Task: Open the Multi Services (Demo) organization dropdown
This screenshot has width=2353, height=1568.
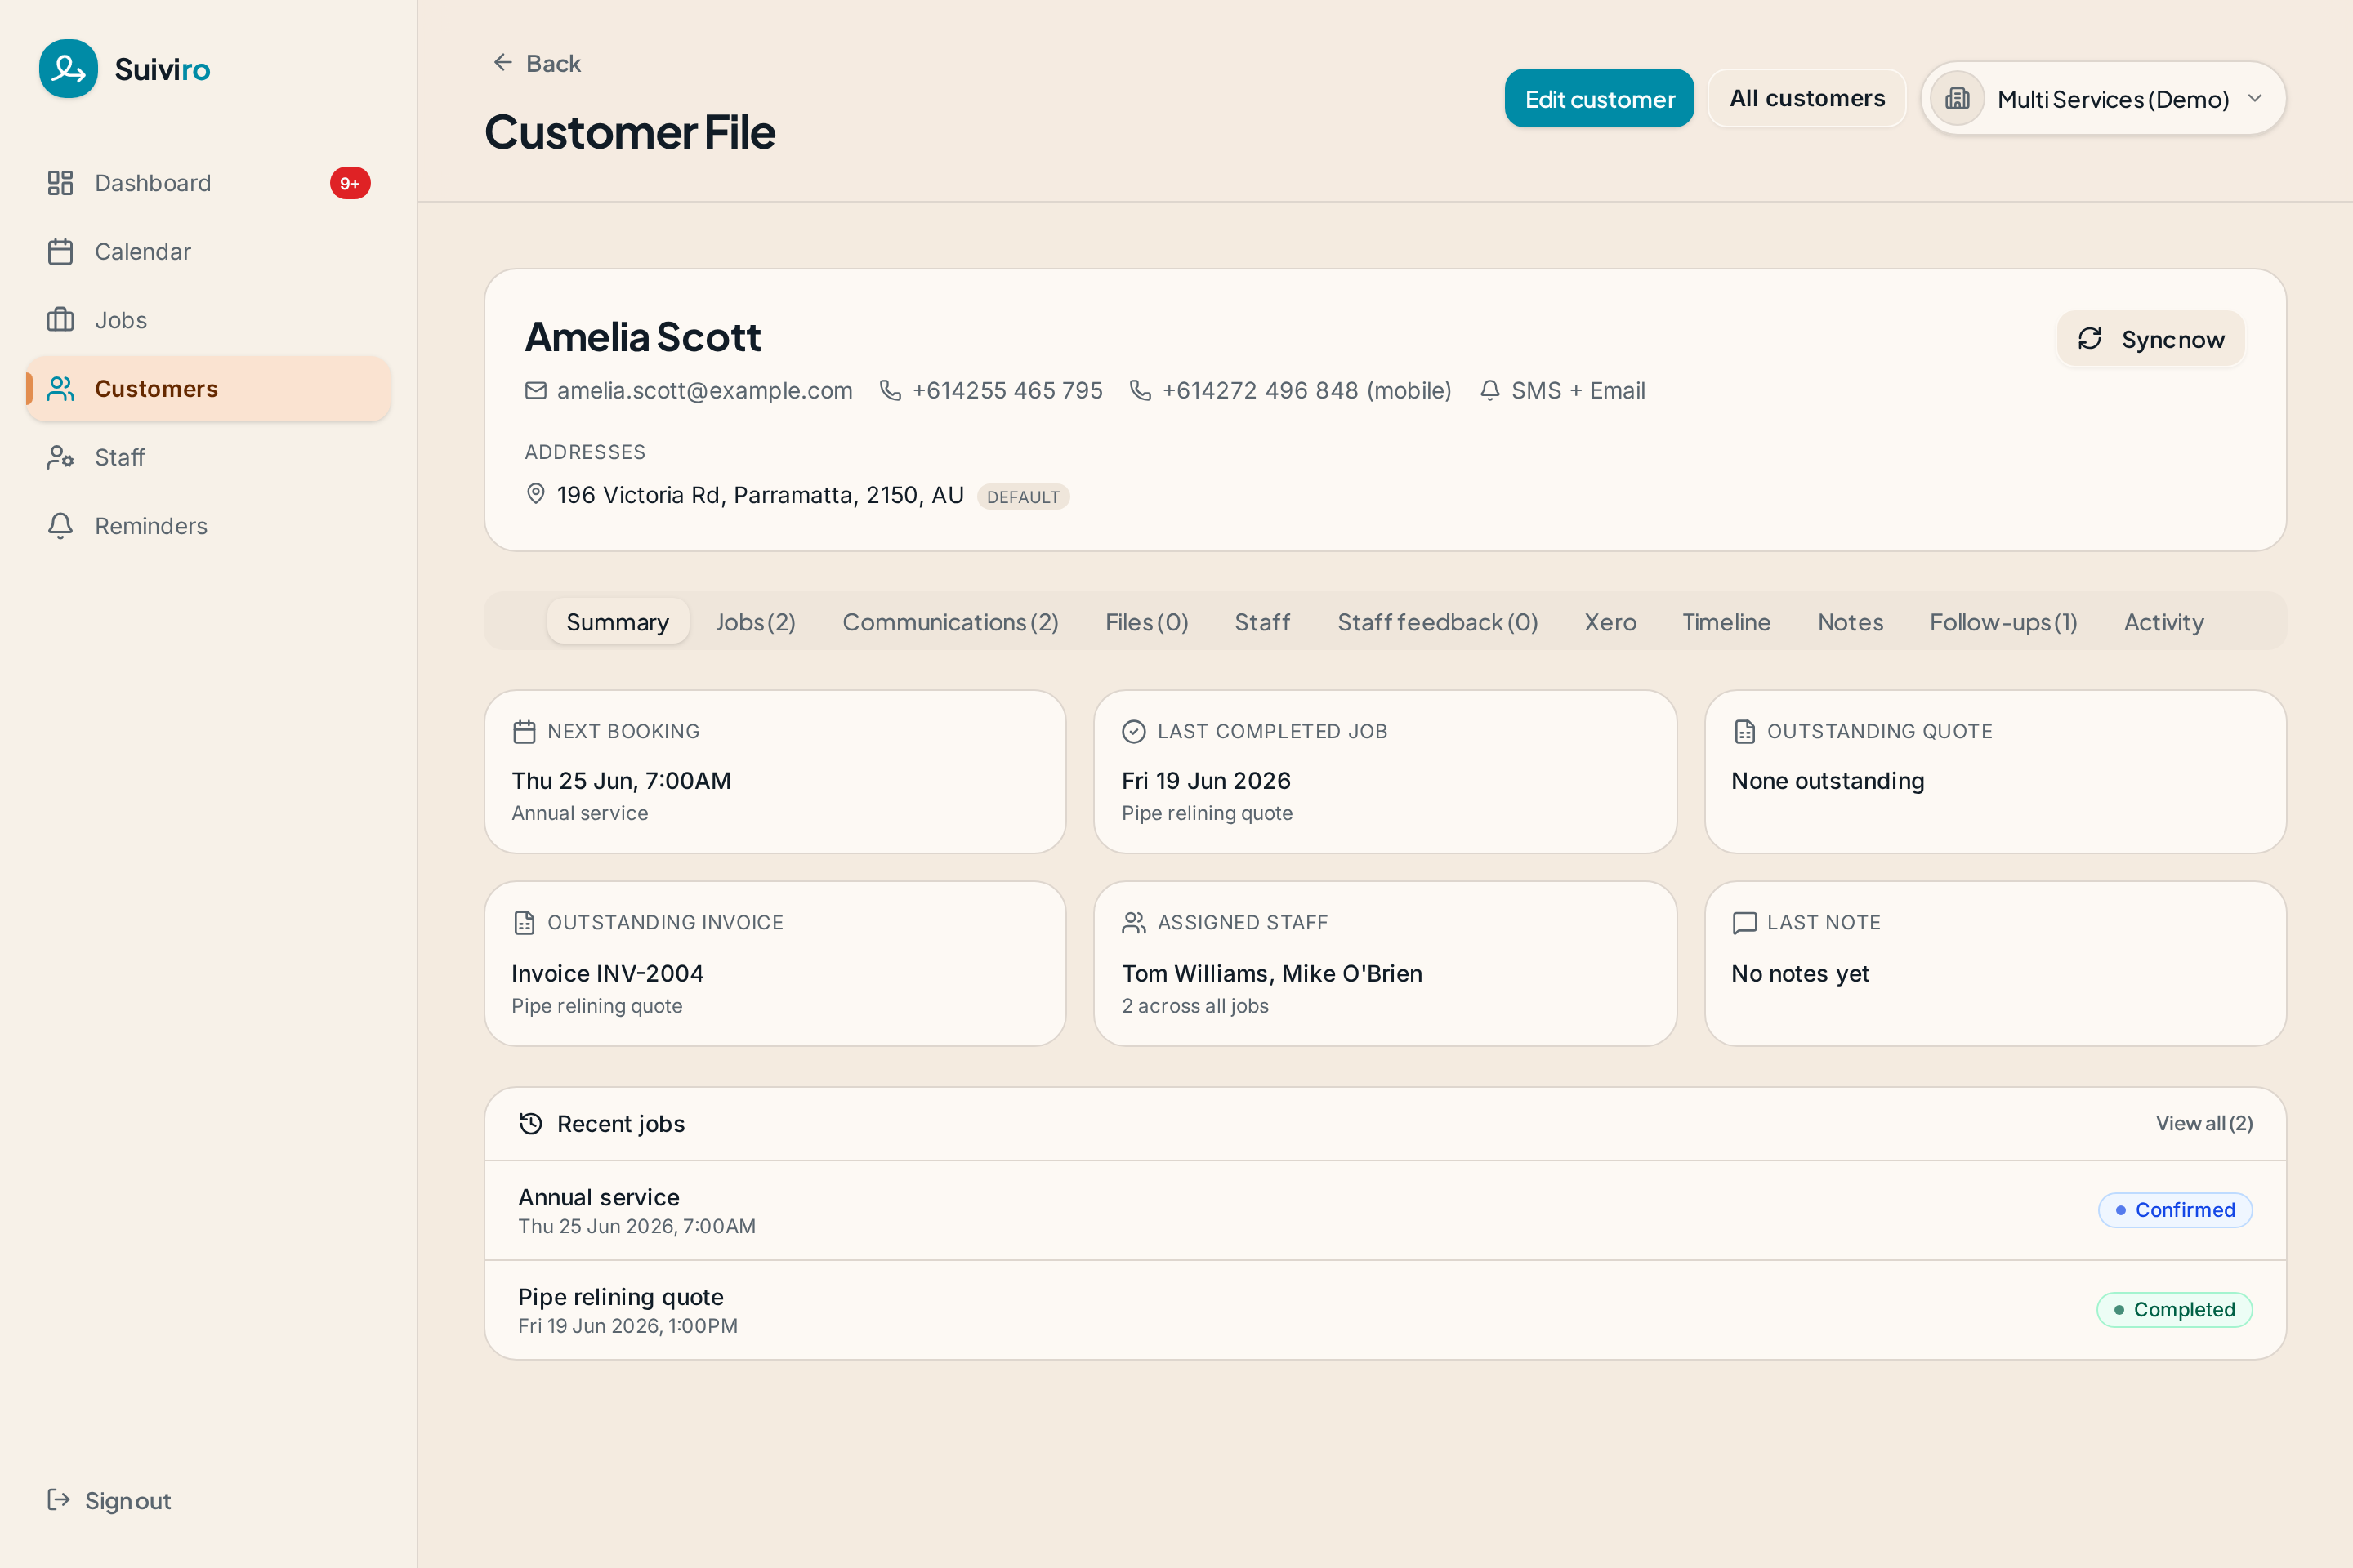Action: tap(2103, 99)
